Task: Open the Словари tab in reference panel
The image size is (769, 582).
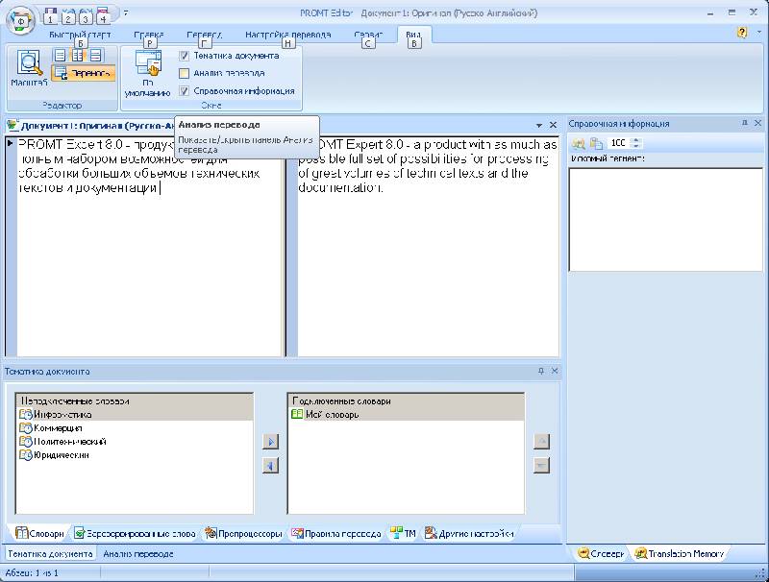Action: (601, 553)
